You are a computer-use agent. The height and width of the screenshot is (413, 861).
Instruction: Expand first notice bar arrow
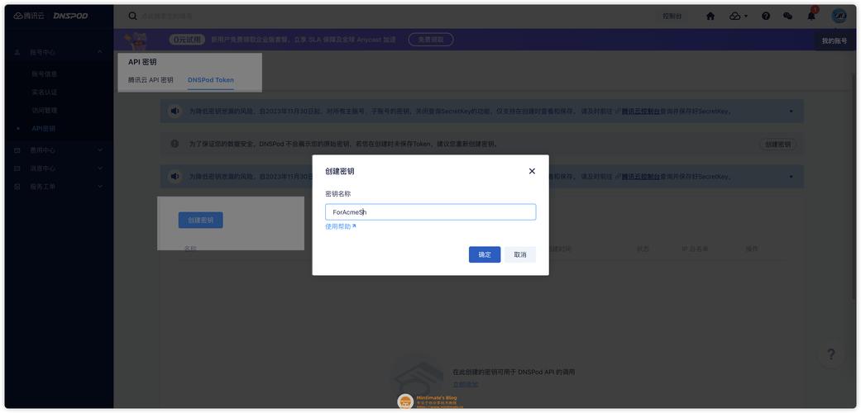pos(792,112)
